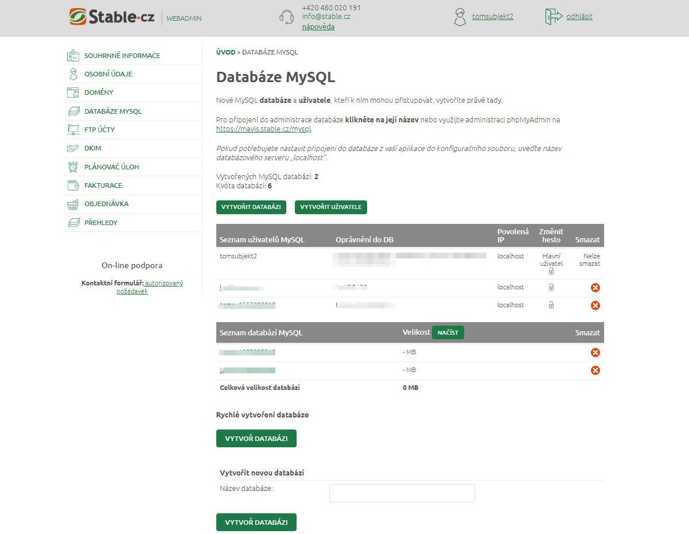689x534 pixels.
Task: Open the autorizovaný požadavek contact link
Action: click(x=149, y=287)
